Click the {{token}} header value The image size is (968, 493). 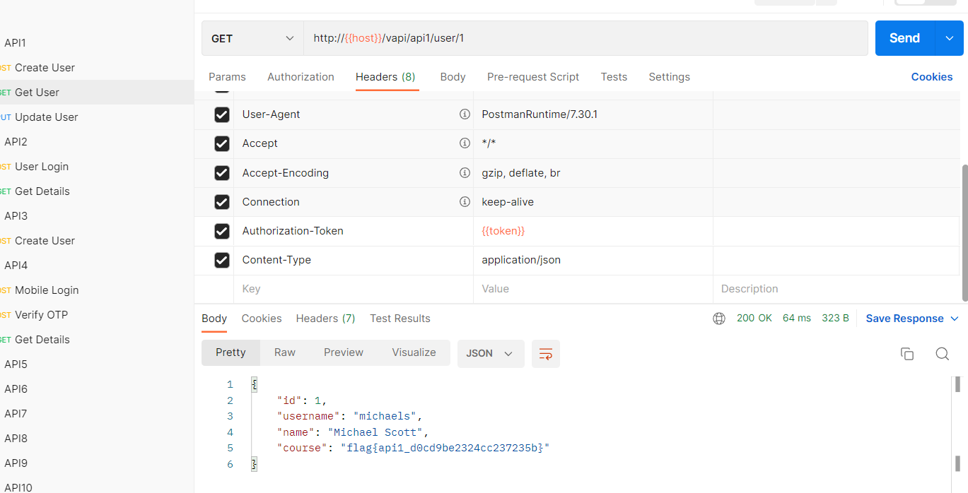503,231
